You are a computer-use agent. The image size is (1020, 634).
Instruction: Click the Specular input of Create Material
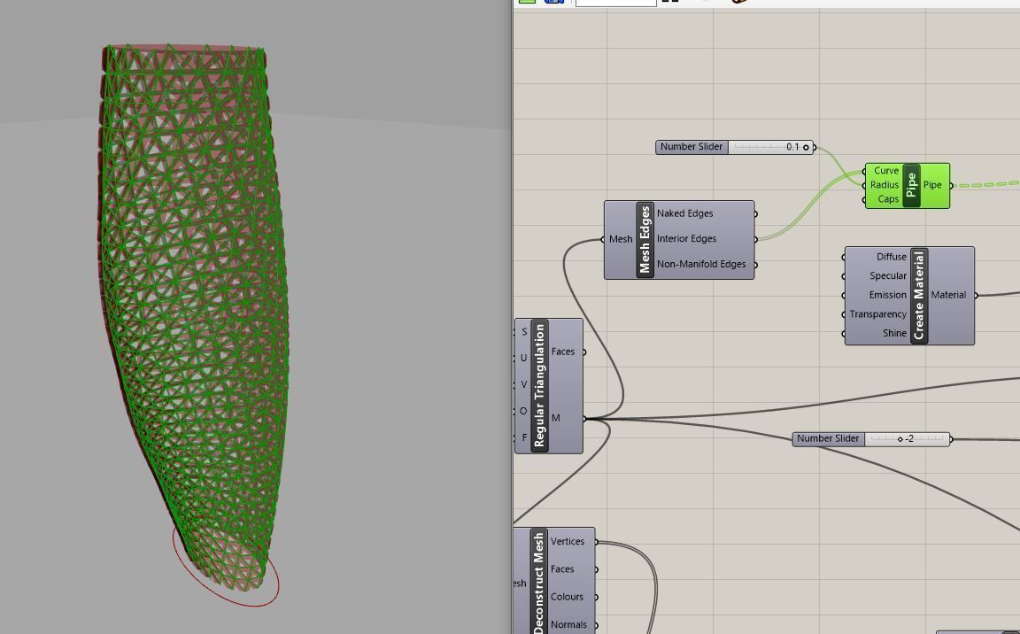(x=888, y=276)
